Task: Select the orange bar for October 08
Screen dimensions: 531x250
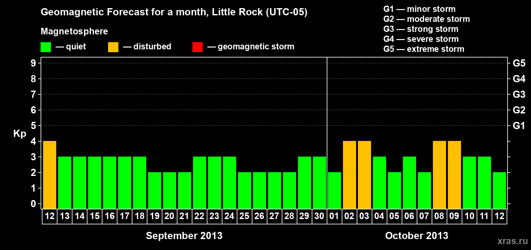Action: pyautogui.click(x=439, y=175)
